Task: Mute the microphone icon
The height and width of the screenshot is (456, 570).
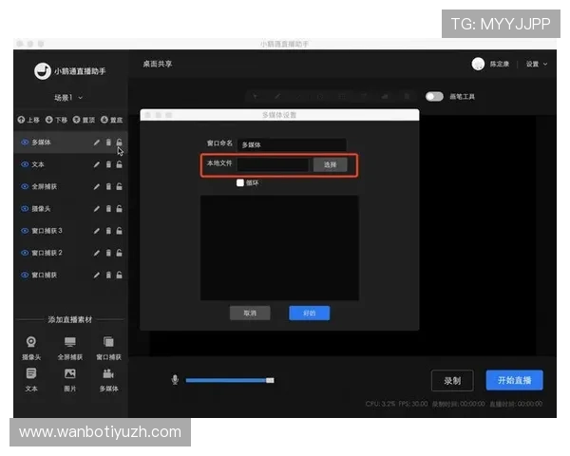Action: [175, 380]
